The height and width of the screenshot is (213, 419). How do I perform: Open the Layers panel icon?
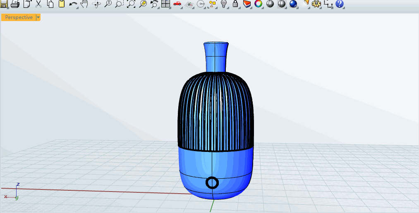click(247, 3)
